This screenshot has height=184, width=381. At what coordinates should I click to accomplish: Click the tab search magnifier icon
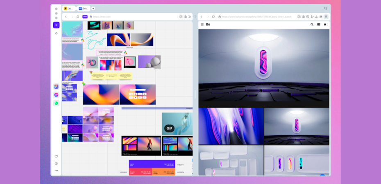pos(325,9)
